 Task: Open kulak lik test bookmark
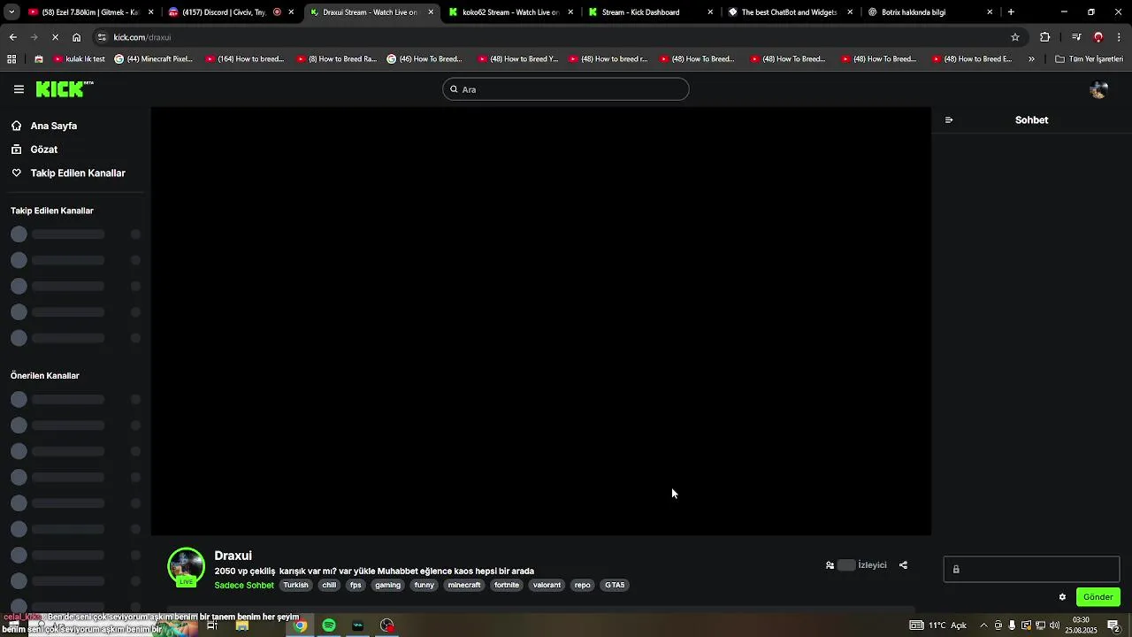tap(80, 59)
